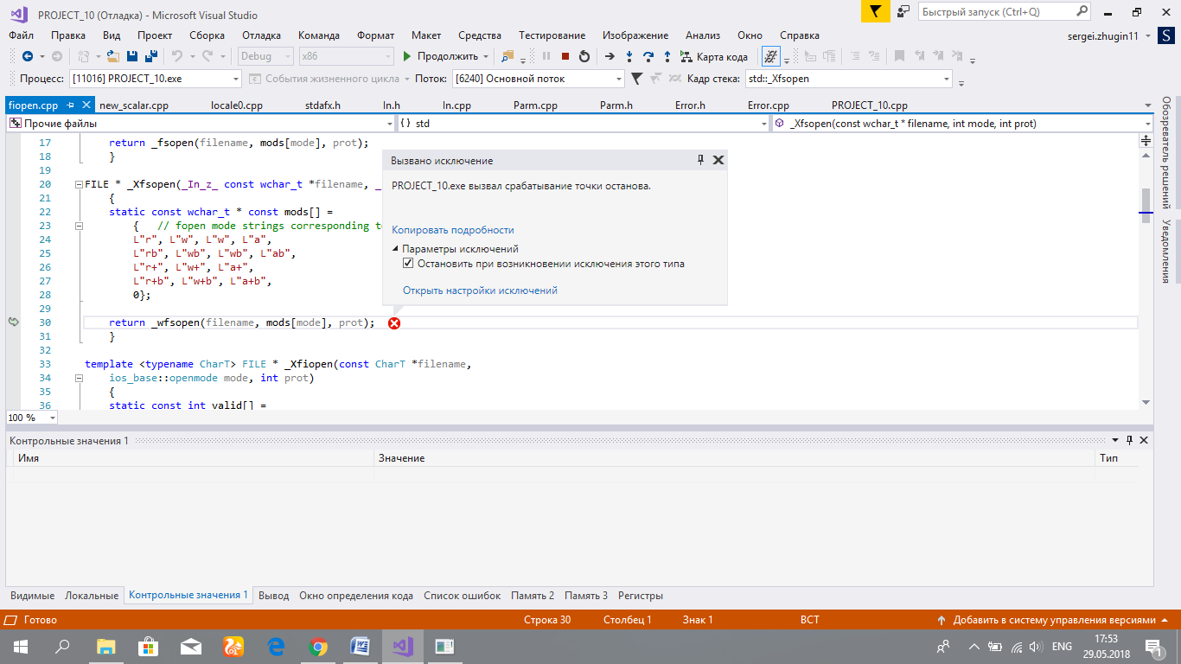The width and height of the screenshot is (1181, 664).
Task: Show next statement arrow icon
Action: click(610, 56)
